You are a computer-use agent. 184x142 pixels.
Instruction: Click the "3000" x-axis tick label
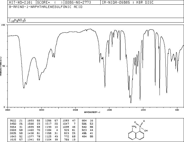coord(41,110)
